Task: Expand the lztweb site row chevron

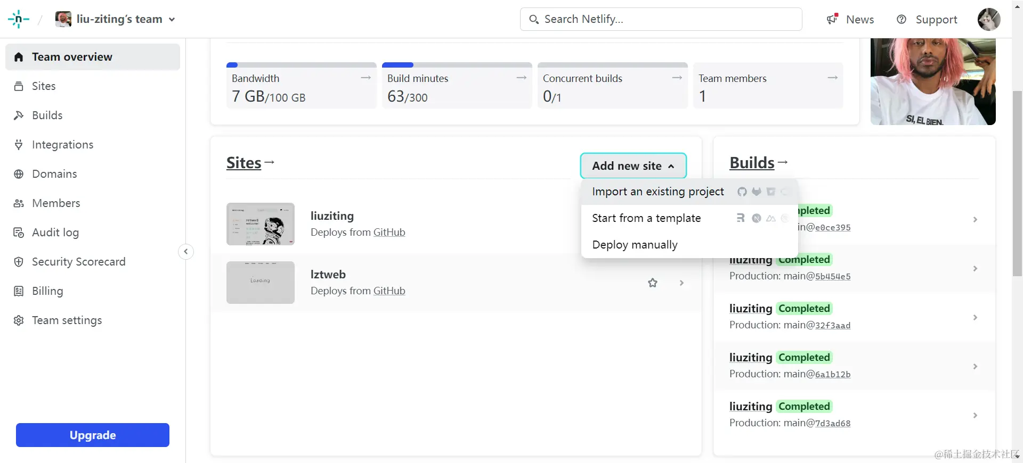Action: click(681, 283)
